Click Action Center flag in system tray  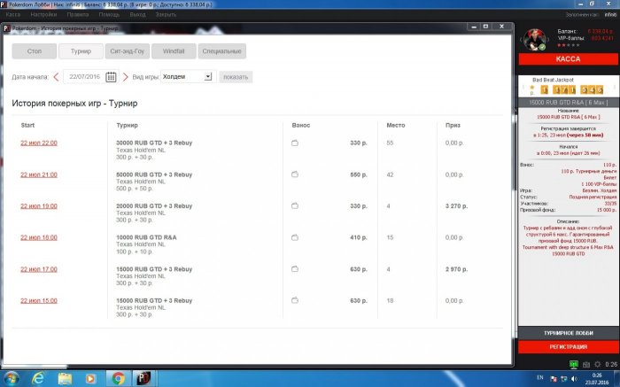coord(554,379)
